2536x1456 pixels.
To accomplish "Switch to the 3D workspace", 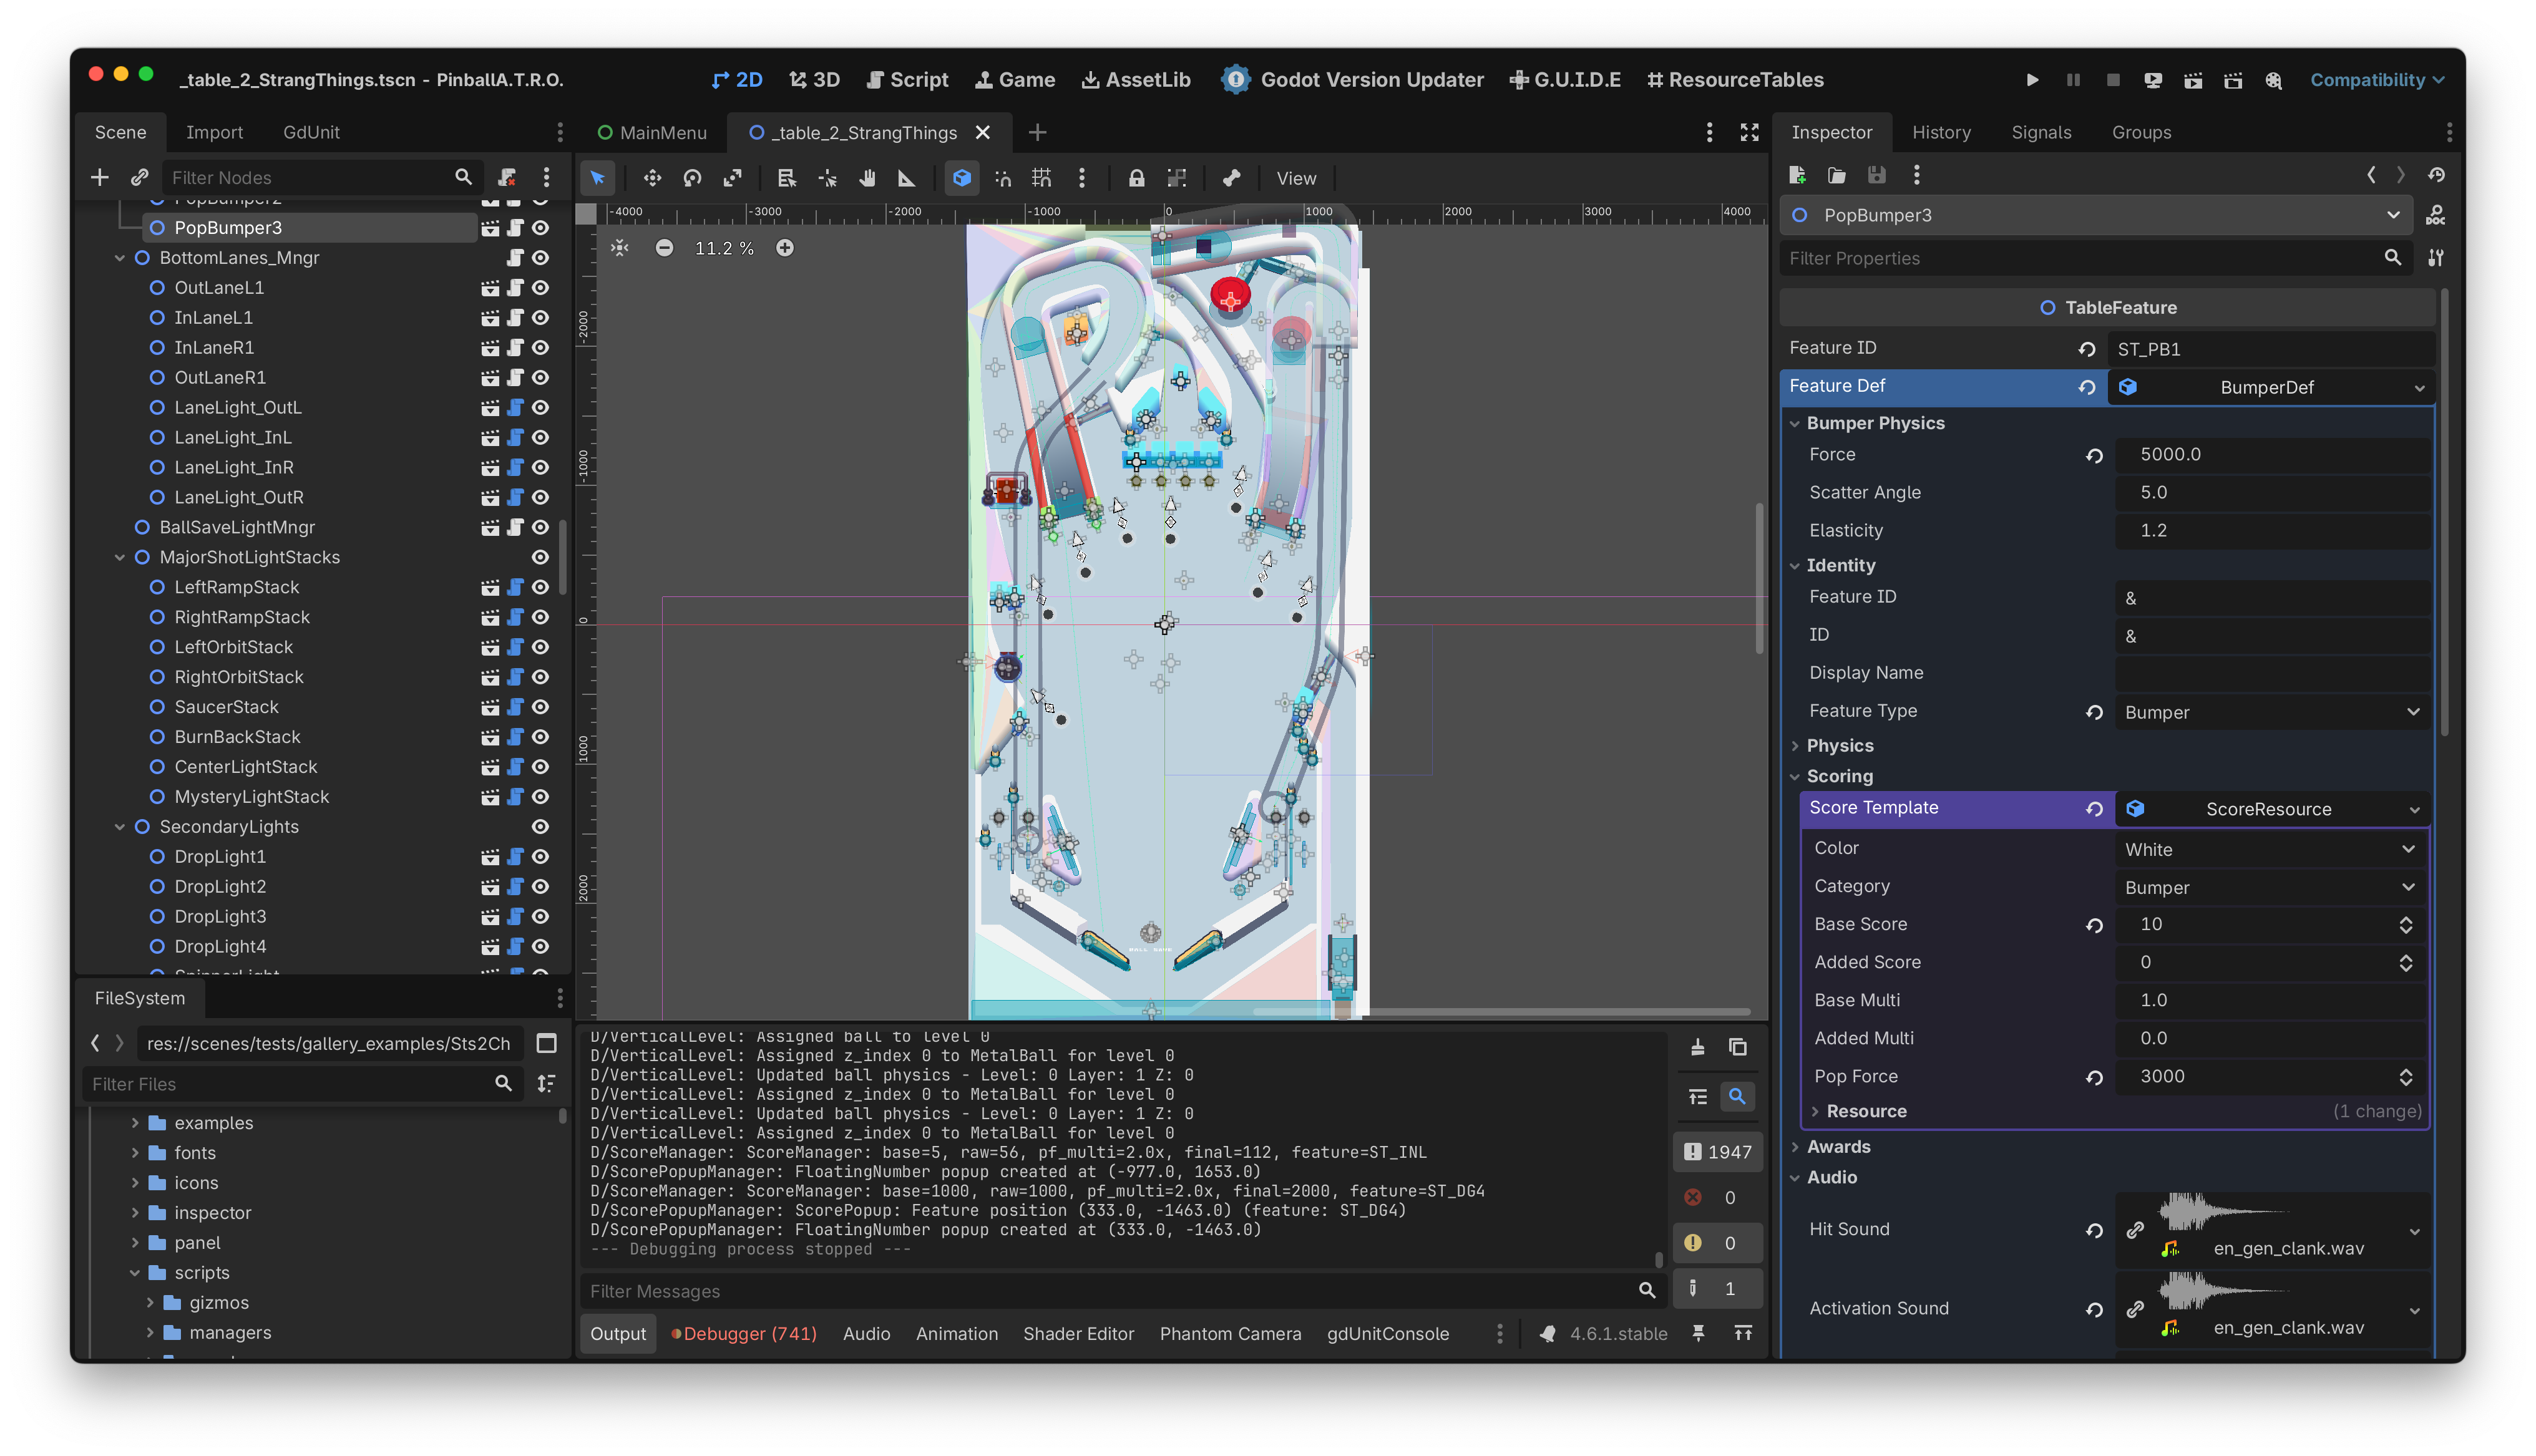I will (x=815, y=80).
